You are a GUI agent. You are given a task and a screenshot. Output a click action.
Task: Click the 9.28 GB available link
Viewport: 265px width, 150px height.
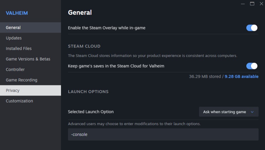coord(241,77)
